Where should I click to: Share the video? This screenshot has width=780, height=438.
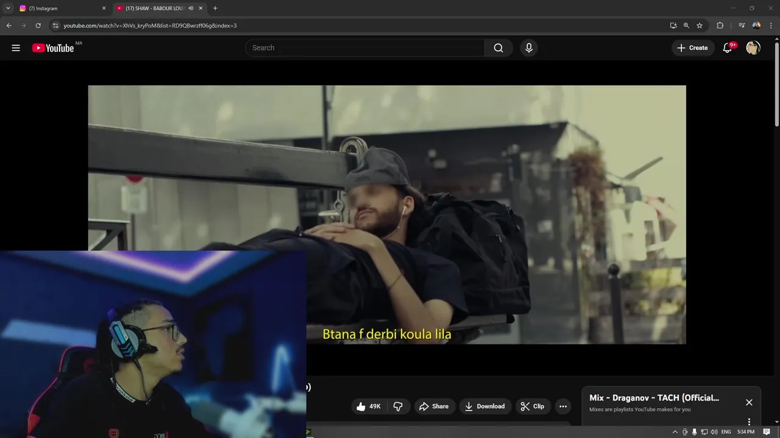(434, 406)
